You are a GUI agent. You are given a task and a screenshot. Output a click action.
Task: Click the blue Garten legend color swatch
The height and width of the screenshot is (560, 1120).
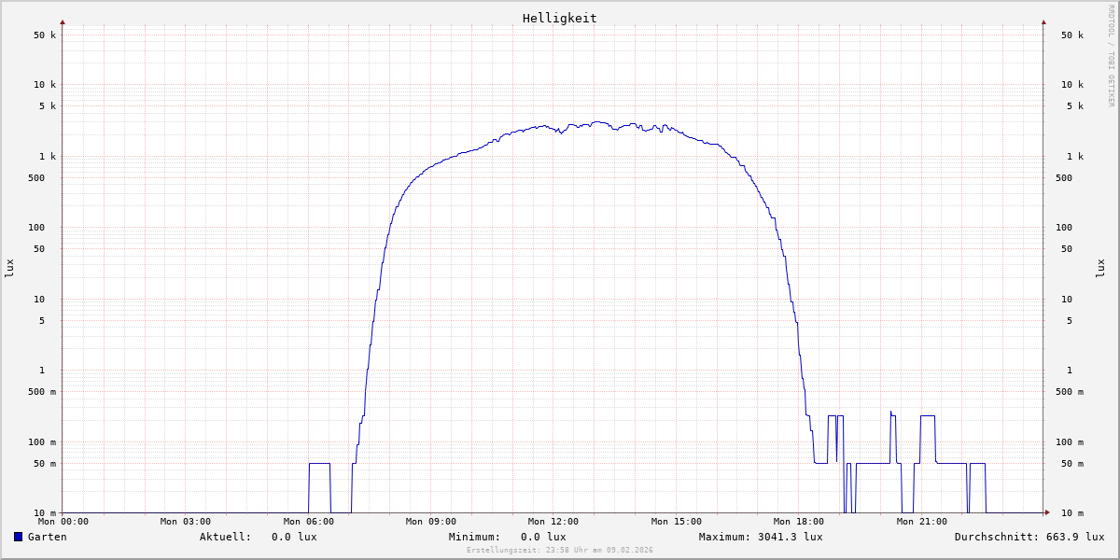pyautogui.click(x=18, y=537)
